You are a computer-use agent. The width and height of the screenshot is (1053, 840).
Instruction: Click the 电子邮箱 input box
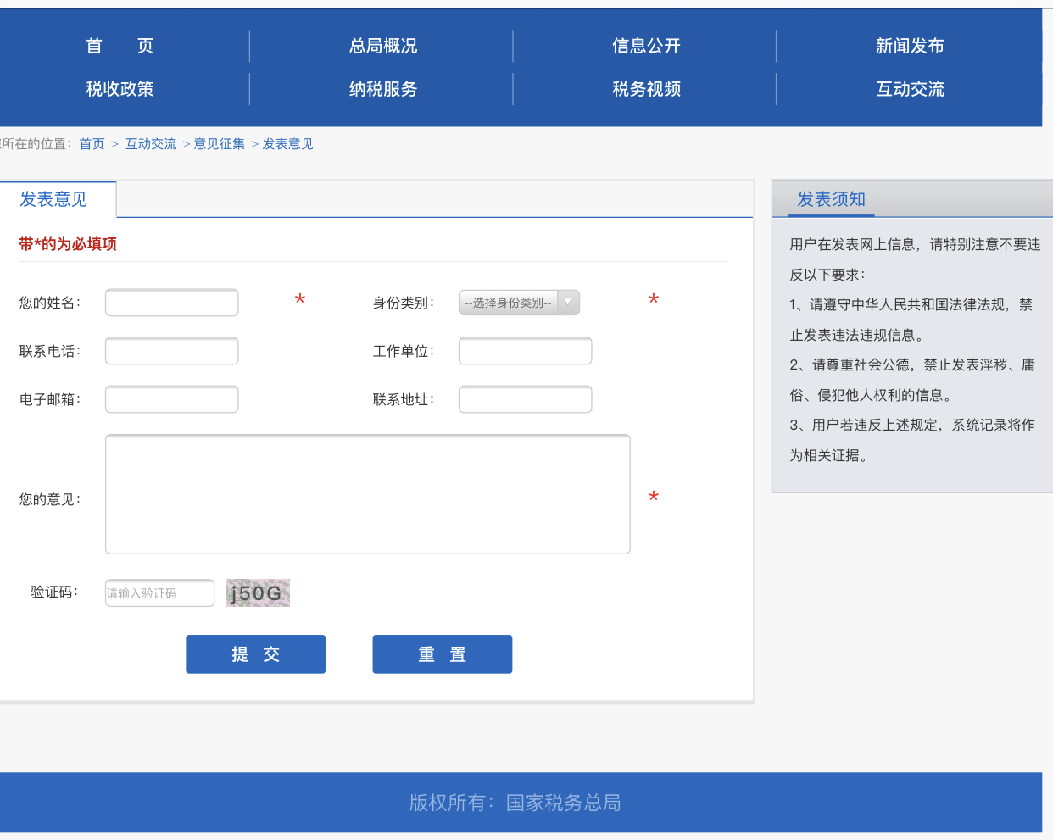click(171, 399)
